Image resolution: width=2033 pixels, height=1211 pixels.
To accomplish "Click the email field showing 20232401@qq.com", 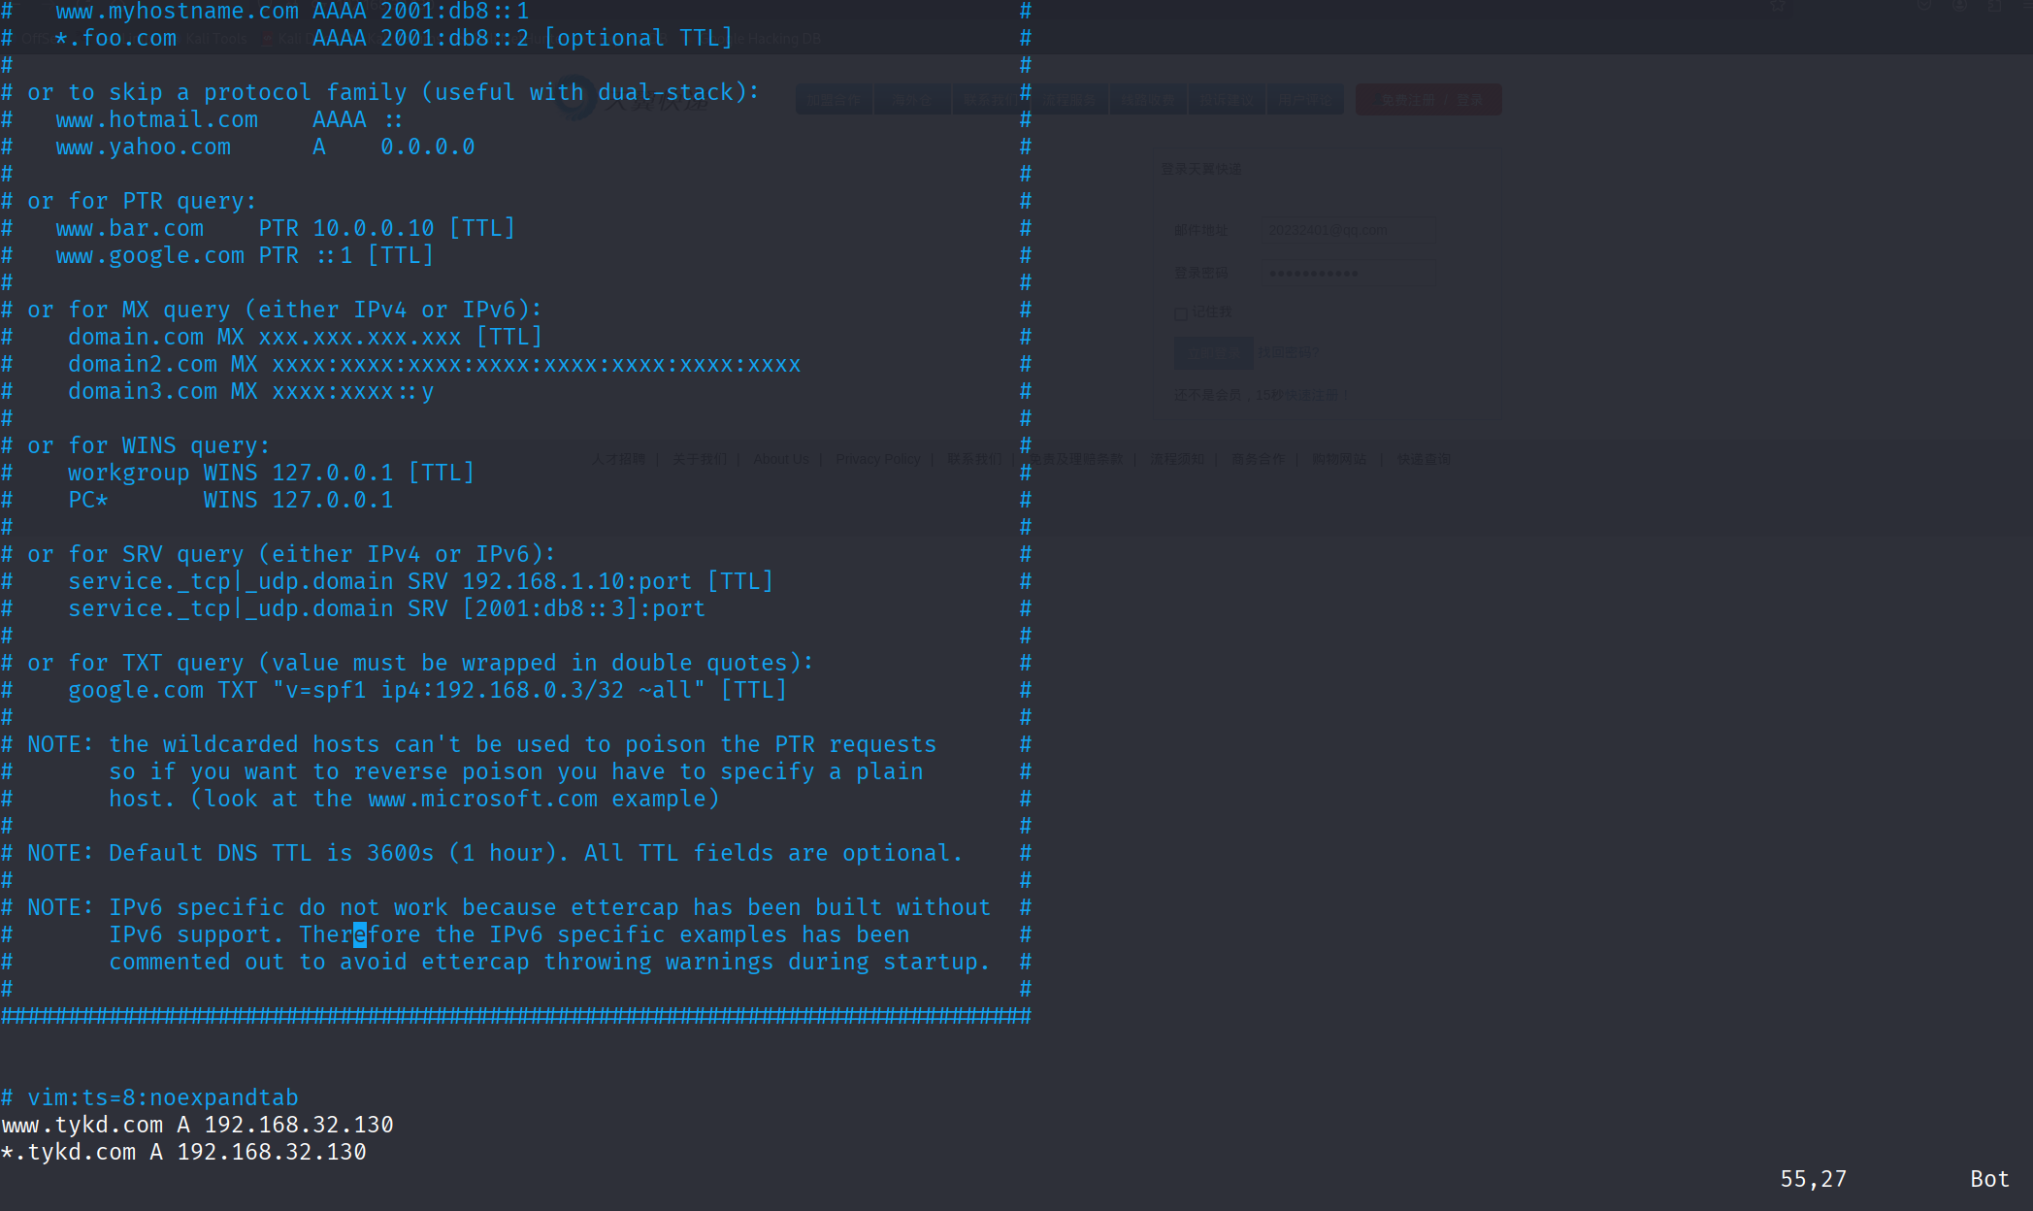I will point(1347,230).
